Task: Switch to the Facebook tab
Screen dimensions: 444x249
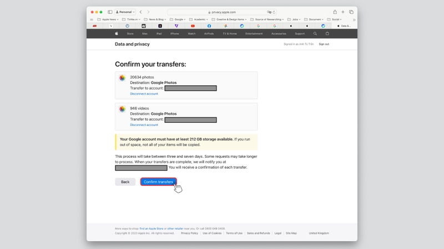Action: pyautogui.click(x=209, y=26)
